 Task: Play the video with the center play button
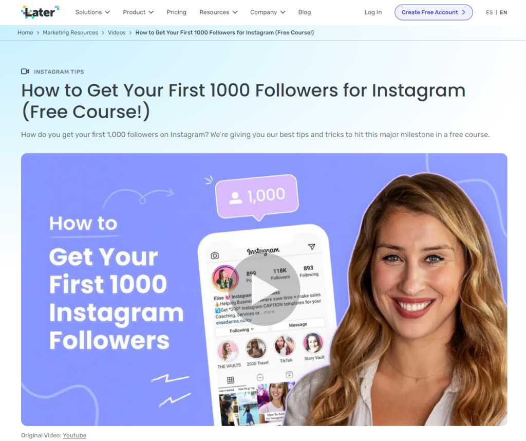pyautogui.click(x=264, y=290)
